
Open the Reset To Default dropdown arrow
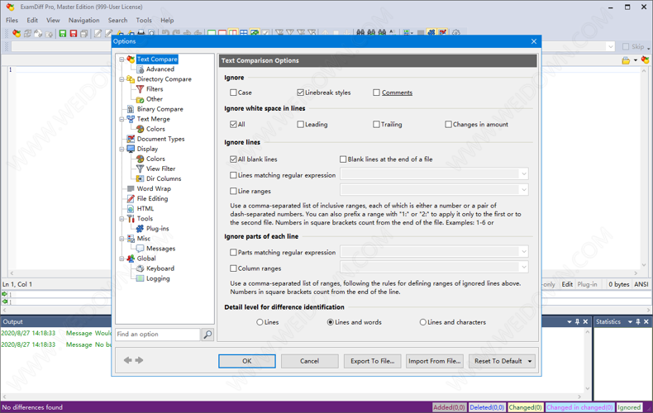coord(530,362)
